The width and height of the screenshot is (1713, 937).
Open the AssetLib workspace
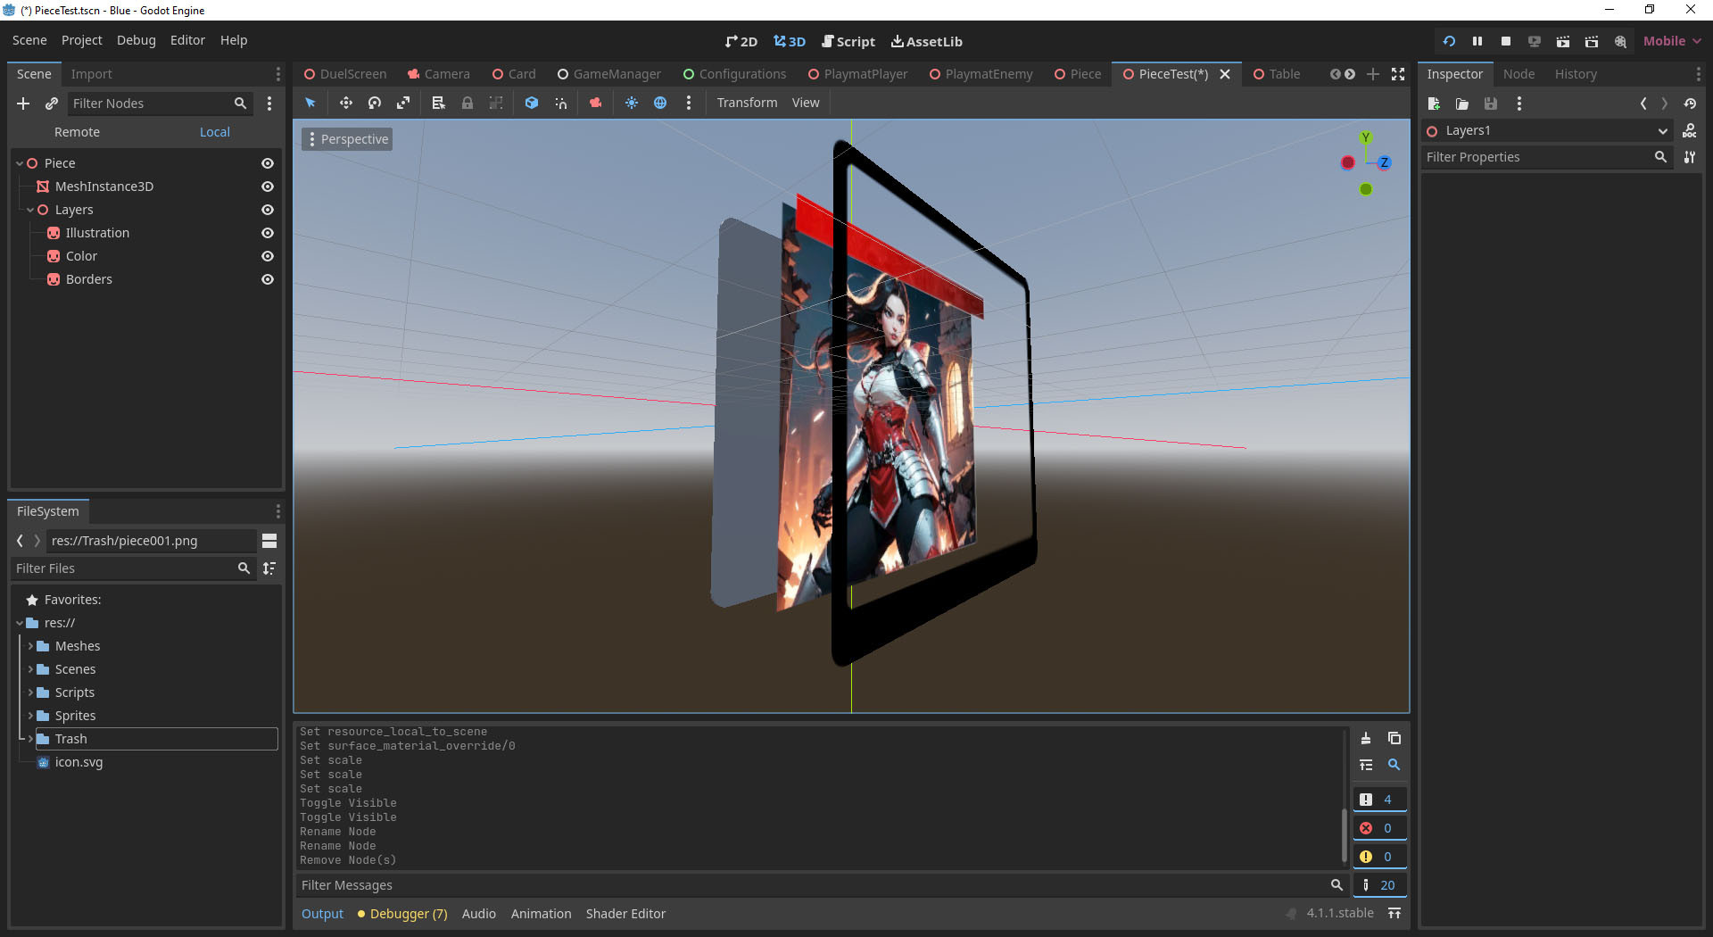tap(927, 41)
